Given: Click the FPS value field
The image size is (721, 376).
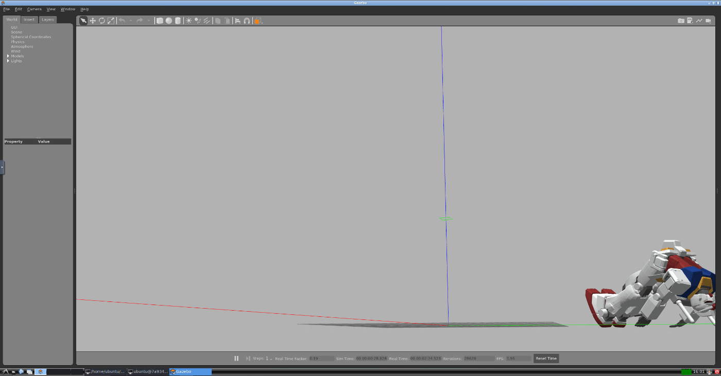Looking at the screenshot, I should [518, 359].
